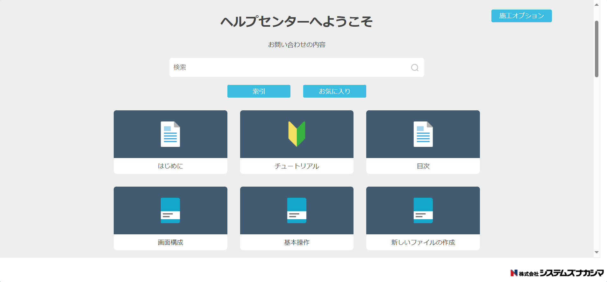Open the はじめに label link

170,166
